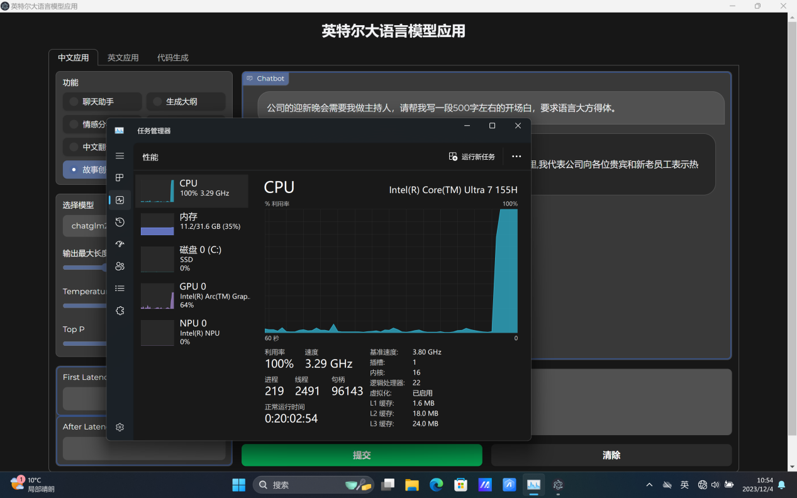Switch to the 英文应用 tab

tap(123, 57)
